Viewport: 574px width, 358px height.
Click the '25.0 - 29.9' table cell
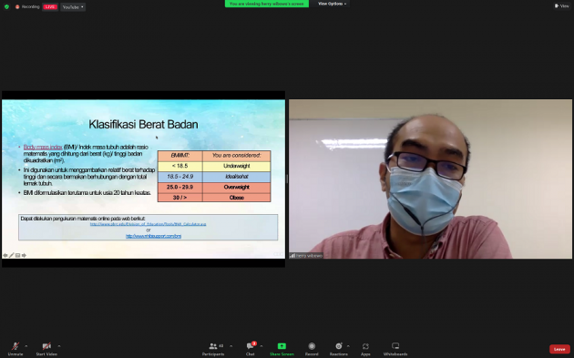179,187
